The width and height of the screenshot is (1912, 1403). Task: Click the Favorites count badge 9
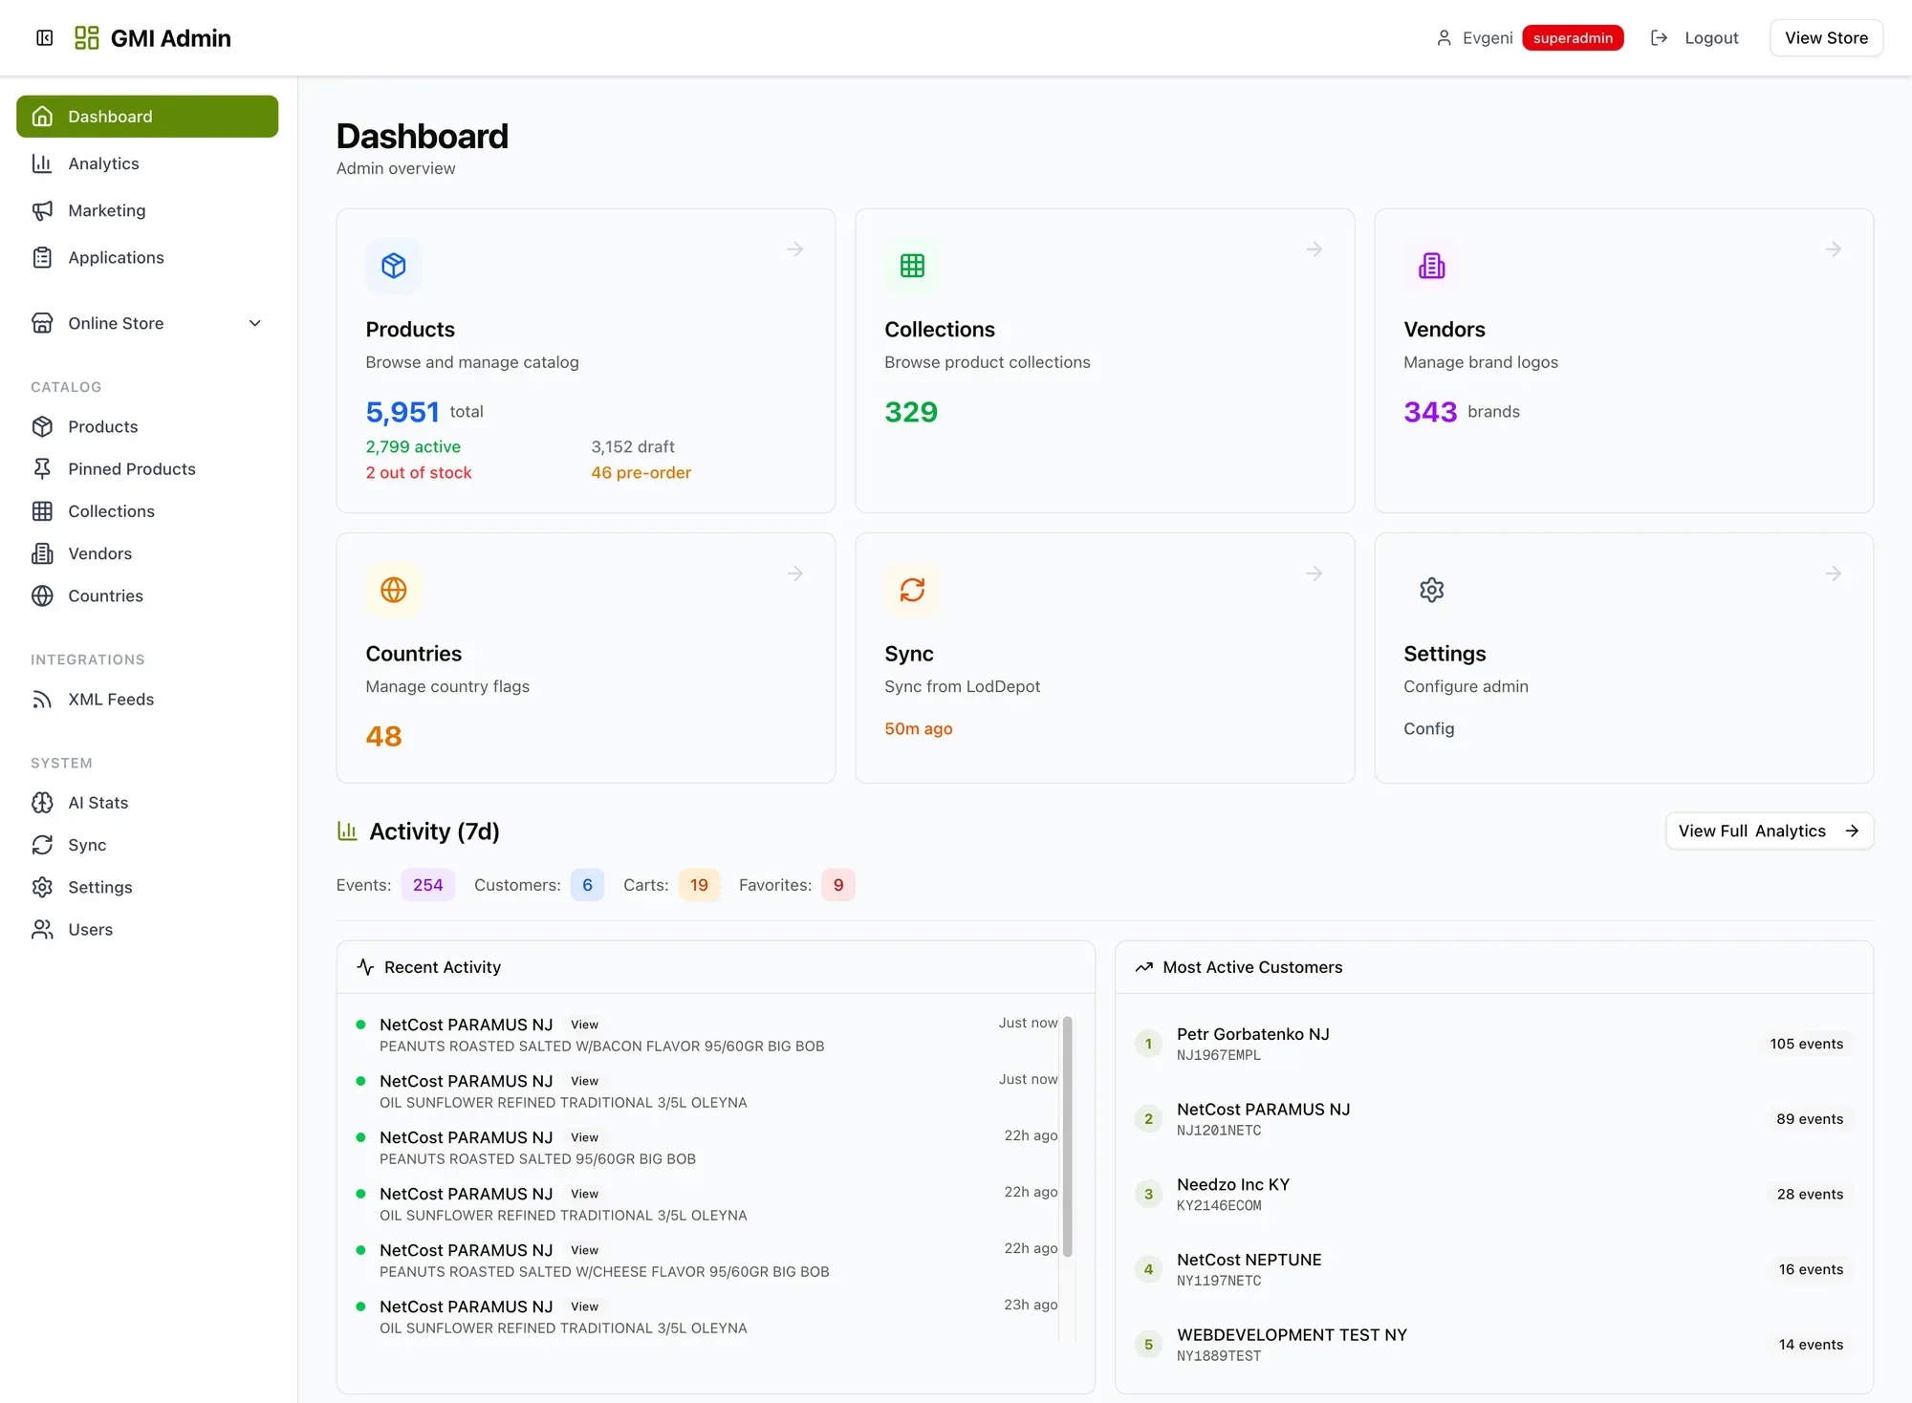coord(838,885)
